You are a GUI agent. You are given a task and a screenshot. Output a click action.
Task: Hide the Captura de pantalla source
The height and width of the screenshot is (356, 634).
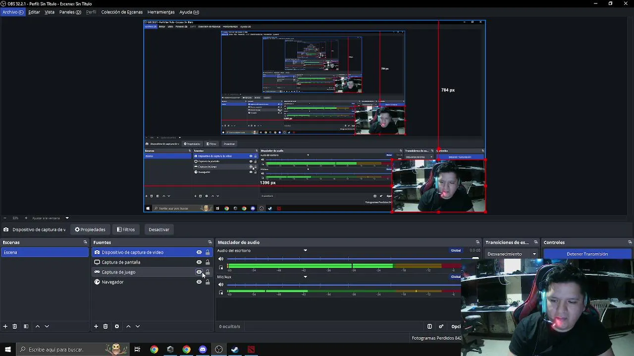tap(199, 262)
